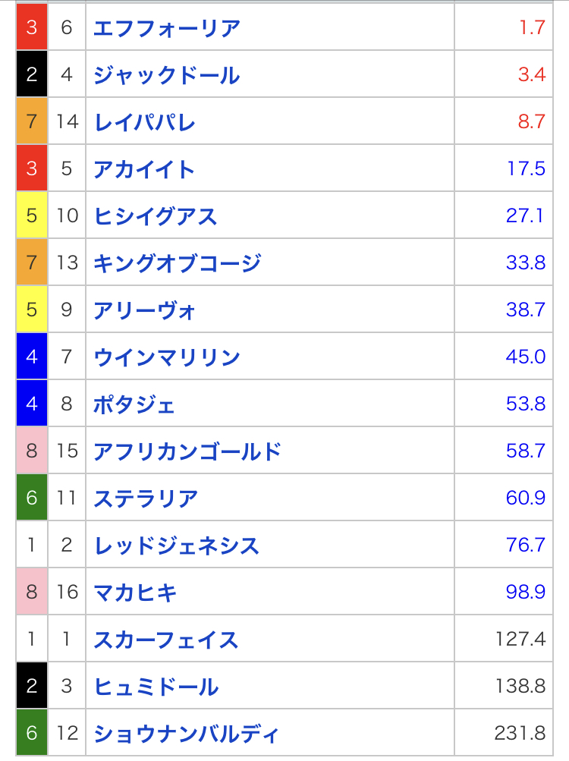
Task: Click the アフリカンゴールド link
Action: click(x=187, y=451)
